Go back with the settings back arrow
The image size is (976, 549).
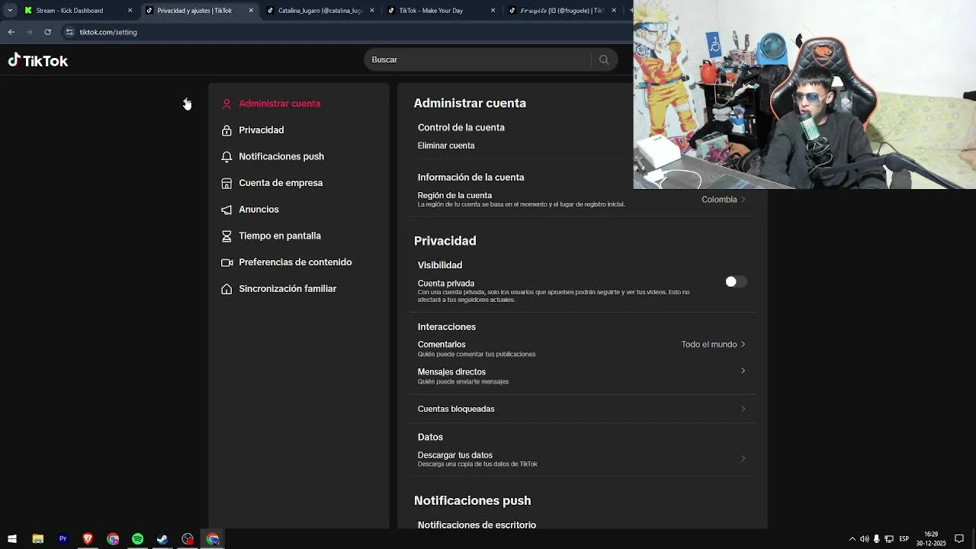(187, 103)
